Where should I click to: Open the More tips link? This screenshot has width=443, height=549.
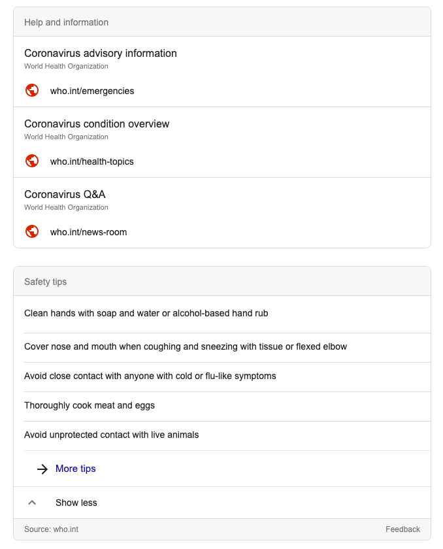click(76, 469)
